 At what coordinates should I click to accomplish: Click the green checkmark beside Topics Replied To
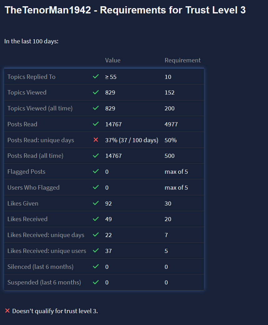[96, 77]
